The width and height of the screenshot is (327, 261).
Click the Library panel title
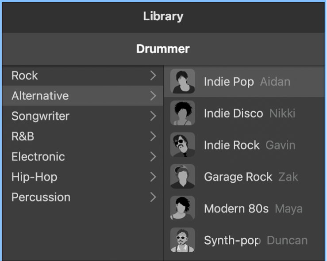(163, 16)
